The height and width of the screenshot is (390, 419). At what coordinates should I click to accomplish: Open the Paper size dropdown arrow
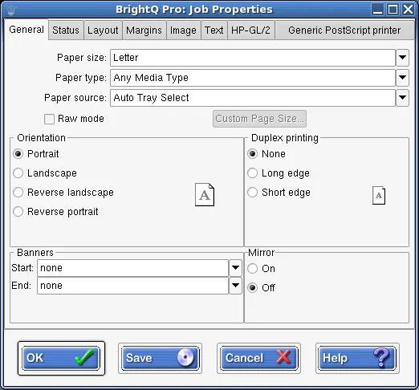402,58
